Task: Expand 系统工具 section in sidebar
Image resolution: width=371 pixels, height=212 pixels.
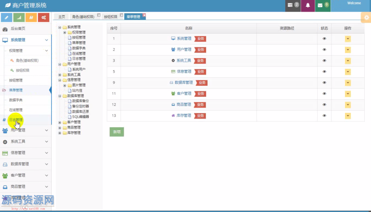Action: [26, 142]
